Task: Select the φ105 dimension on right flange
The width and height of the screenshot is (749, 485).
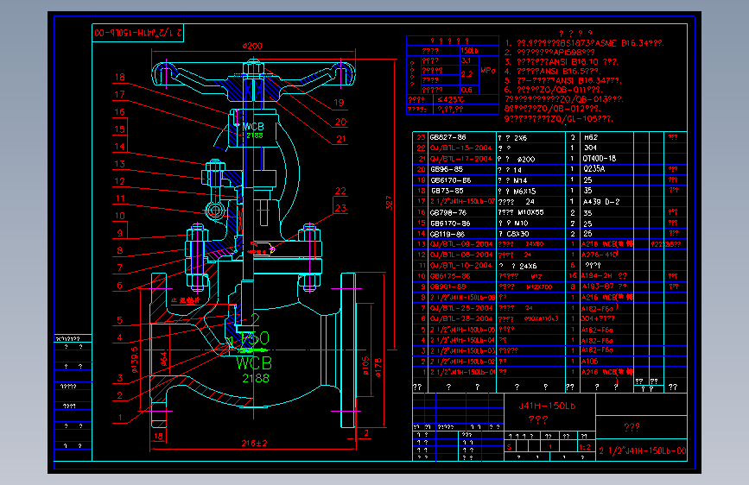Action: [x=366, y=366]
